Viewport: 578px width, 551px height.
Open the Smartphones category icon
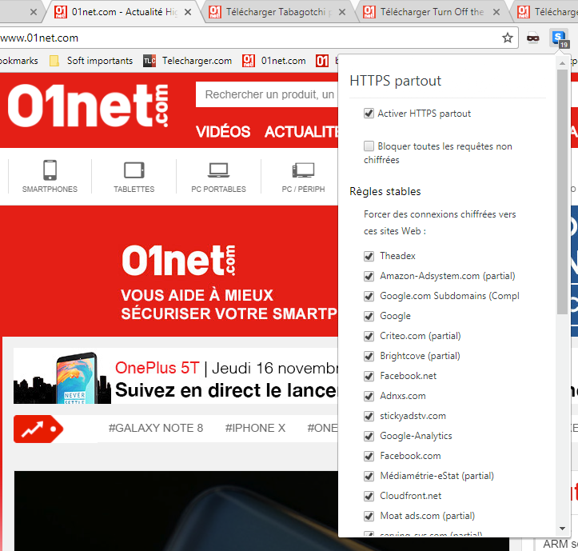50,170
